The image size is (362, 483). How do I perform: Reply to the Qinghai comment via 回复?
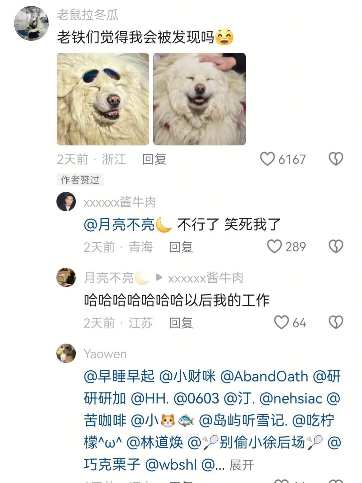tap(181, 247)
